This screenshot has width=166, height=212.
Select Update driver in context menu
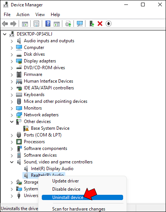point(65,181)
